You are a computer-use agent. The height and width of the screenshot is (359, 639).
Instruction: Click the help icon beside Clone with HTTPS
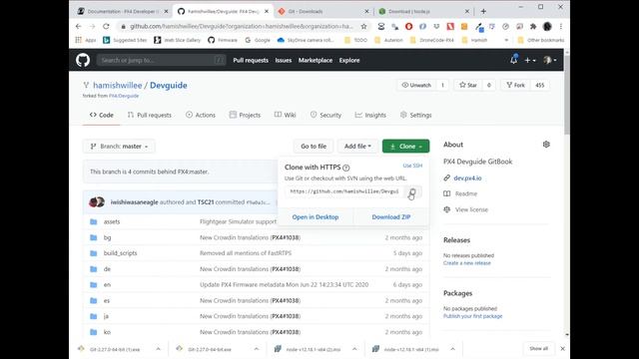[346, 168]
